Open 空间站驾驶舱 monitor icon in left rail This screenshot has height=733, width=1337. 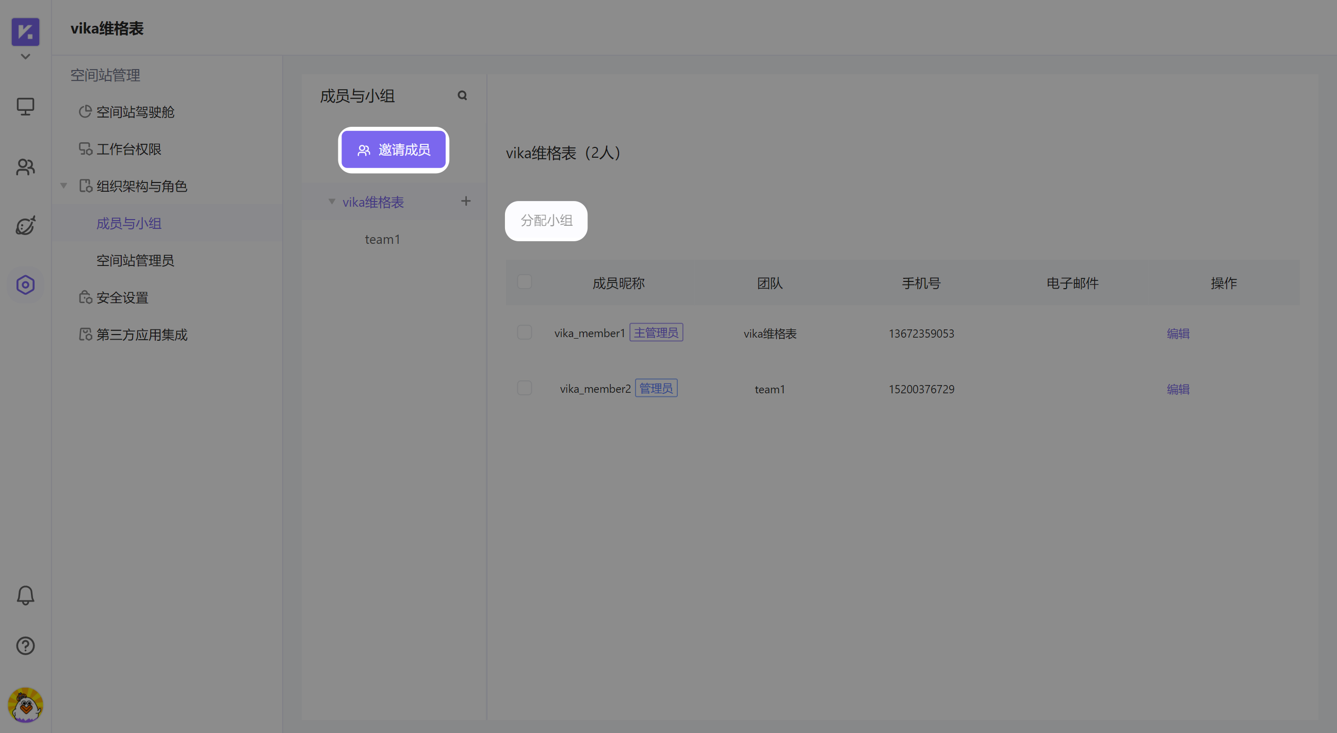pos(25,106)
